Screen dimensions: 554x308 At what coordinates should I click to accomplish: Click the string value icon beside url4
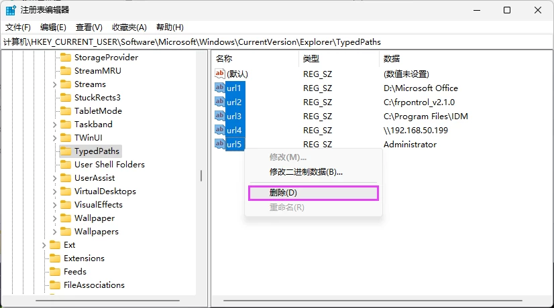click(x=220, y=130)
